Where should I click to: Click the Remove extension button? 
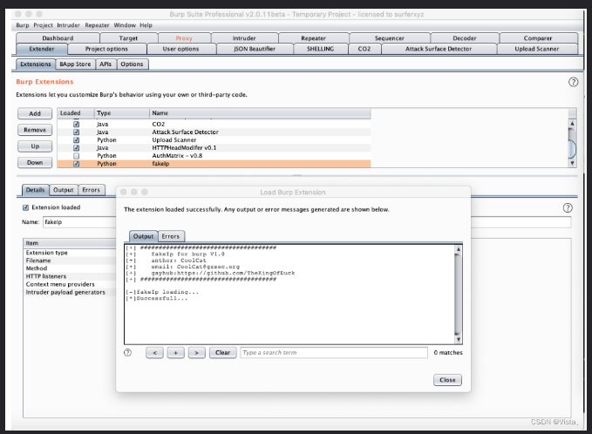(x=35, y=130)
